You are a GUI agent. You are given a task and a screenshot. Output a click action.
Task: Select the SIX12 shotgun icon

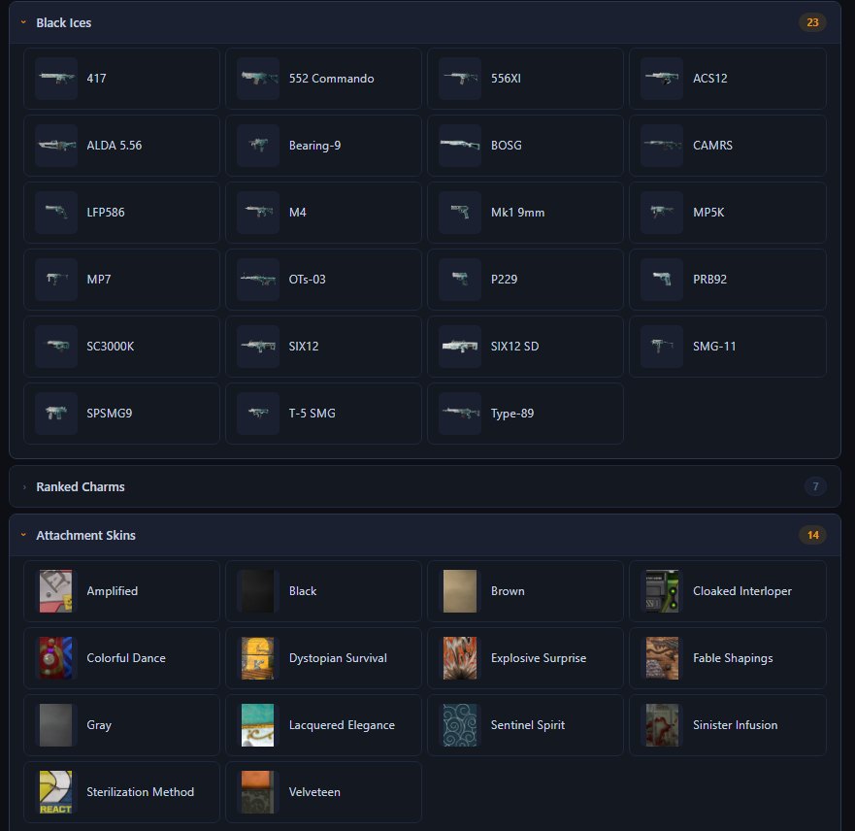point(258,347)
